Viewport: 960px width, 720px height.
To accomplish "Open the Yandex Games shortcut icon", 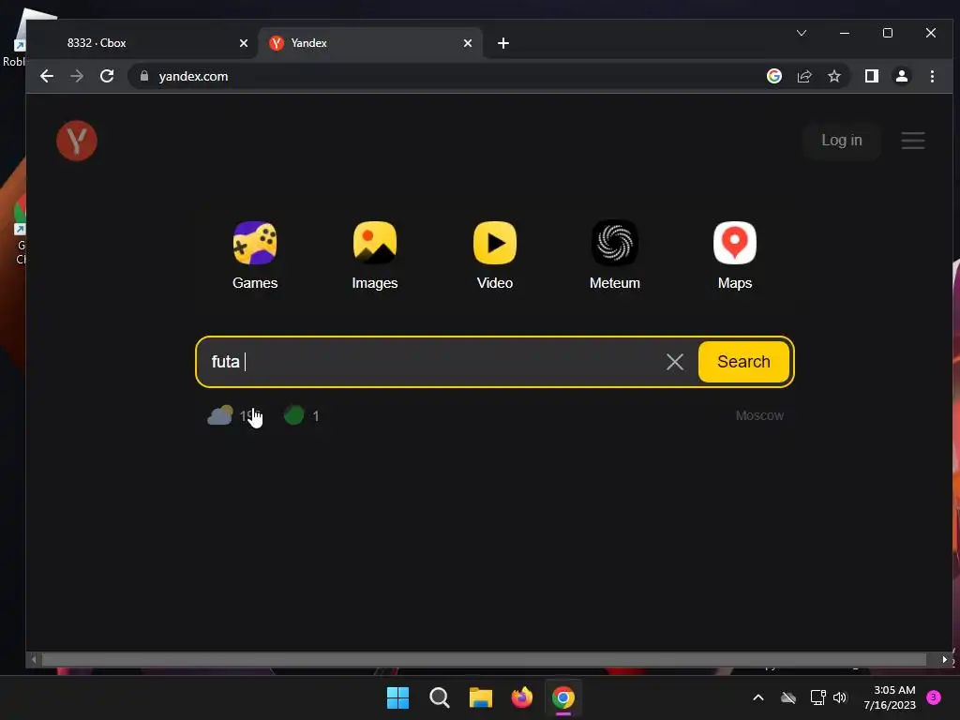I will coord(255,243).
